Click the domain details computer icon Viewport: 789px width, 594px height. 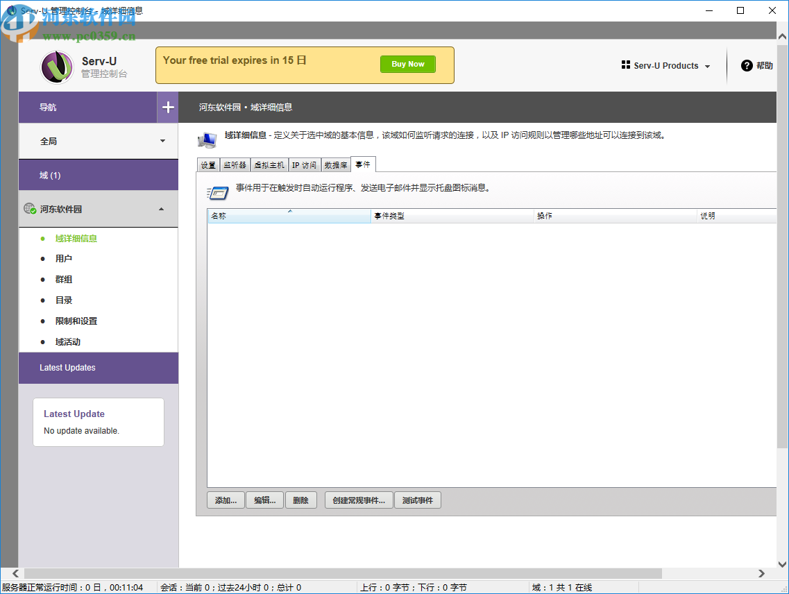pyautogui.click(x=207, y=140)
